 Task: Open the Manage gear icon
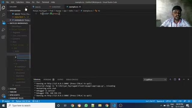[x=3, y=96]
